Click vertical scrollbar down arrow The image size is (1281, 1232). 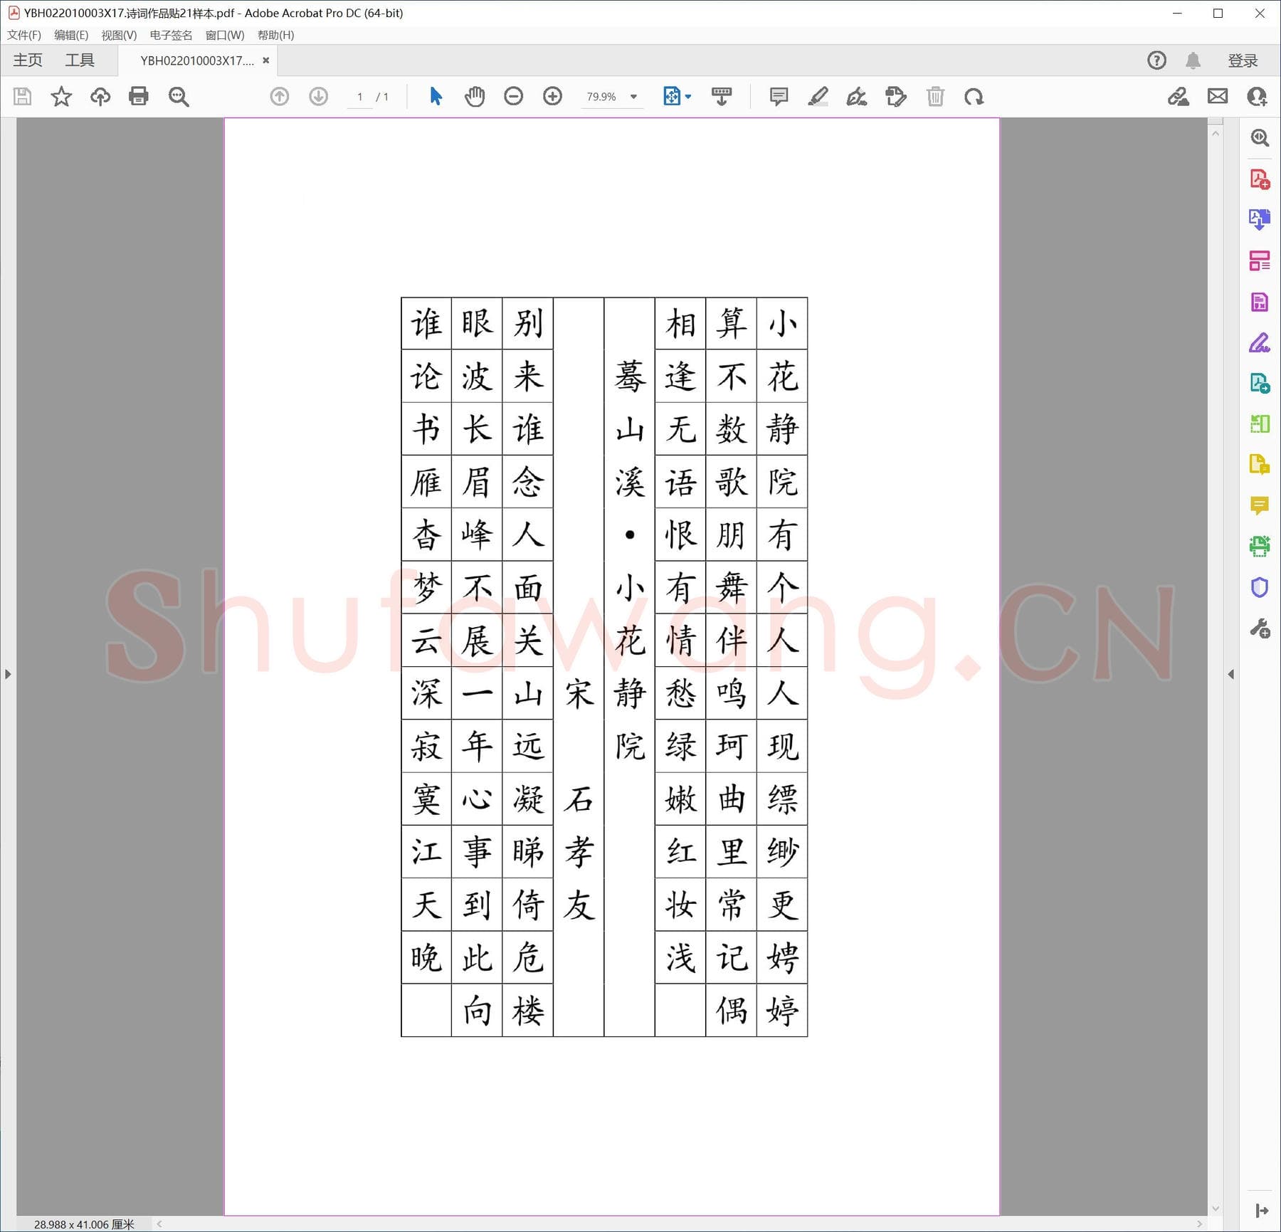pyautogui.click(x=1216, y=1209)
